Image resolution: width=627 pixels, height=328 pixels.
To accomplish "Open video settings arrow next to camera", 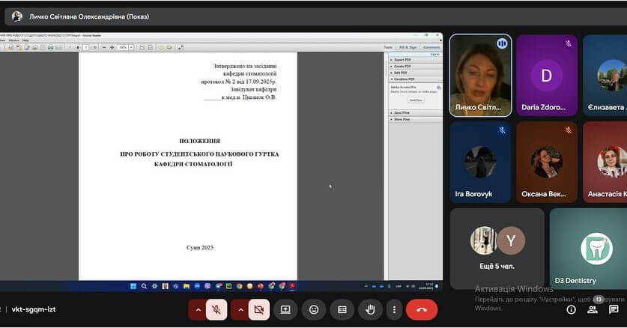I will coord(240,309).
